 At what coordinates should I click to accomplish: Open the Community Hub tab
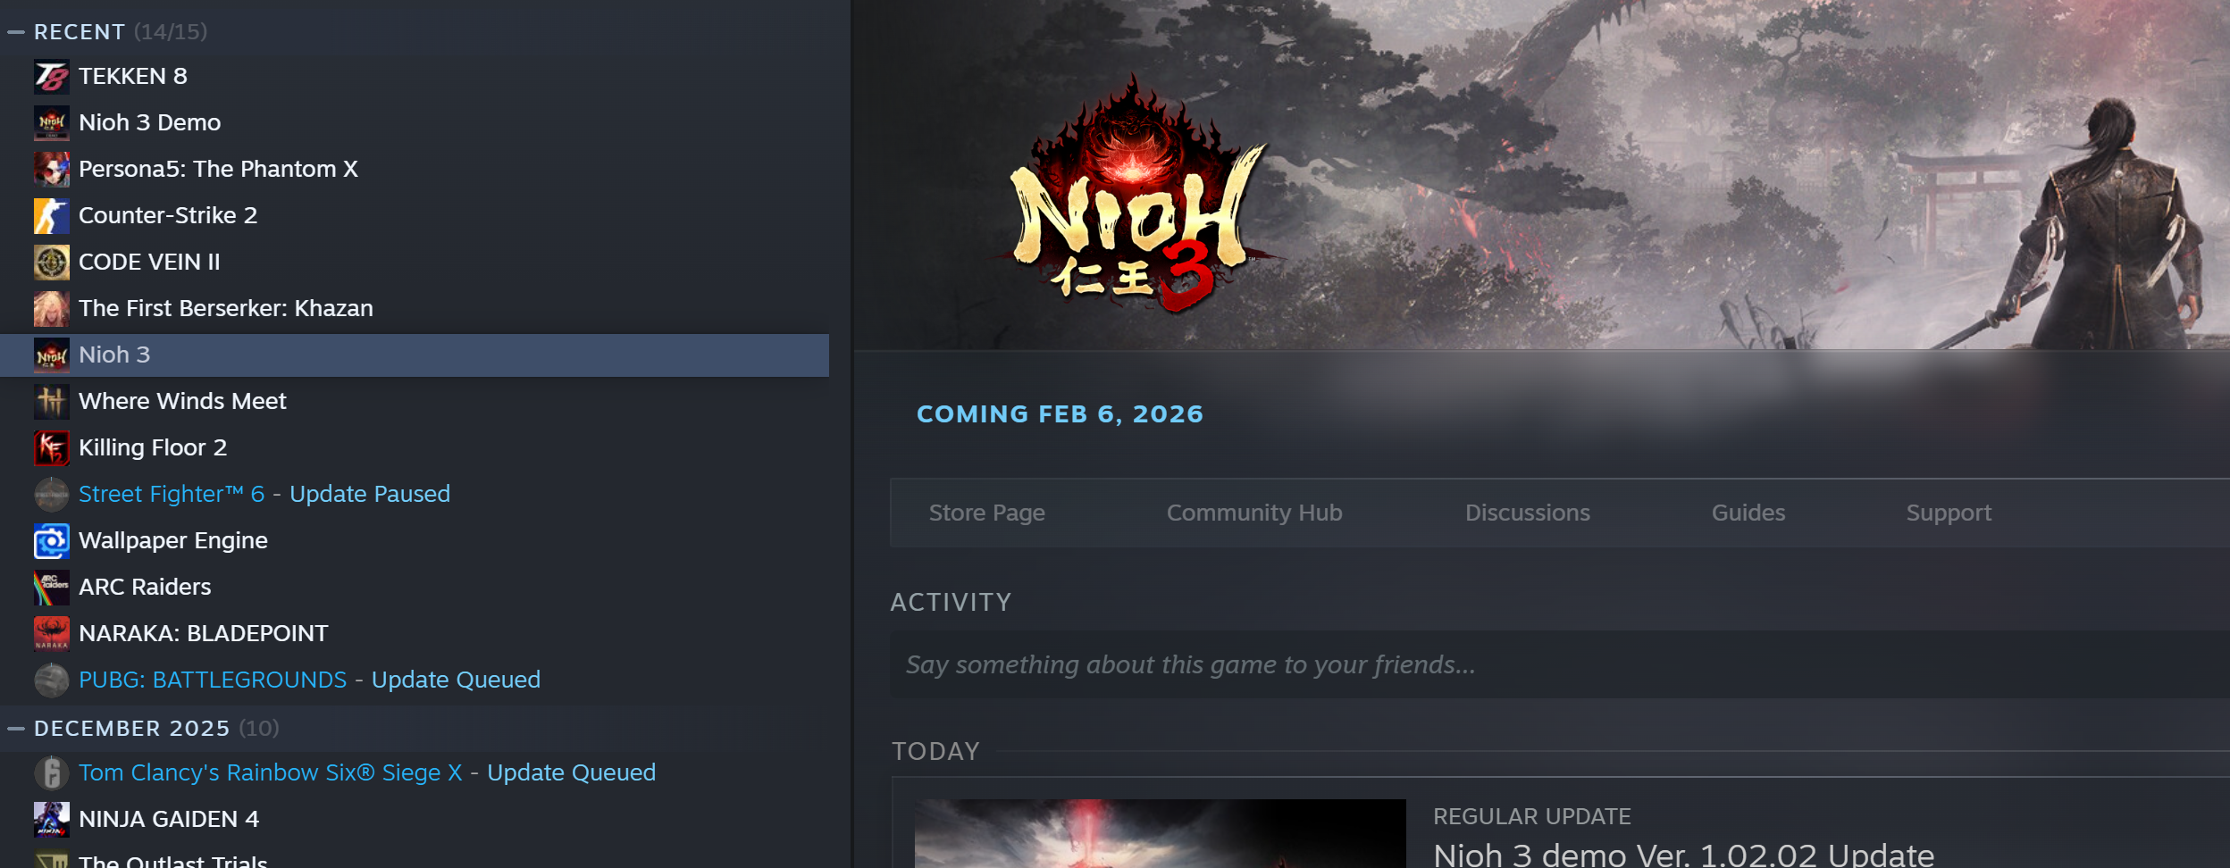(x=1254, y=513)
